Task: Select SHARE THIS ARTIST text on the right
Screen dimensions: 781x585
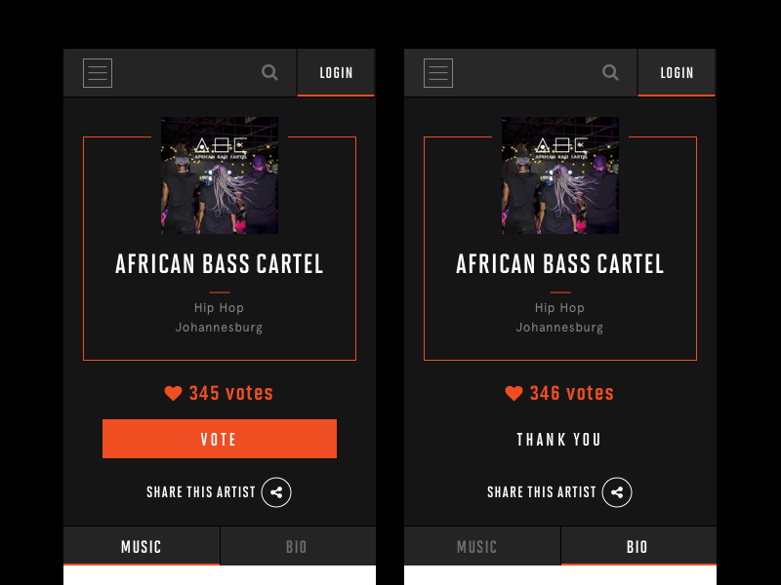Action: click(542, 492)
